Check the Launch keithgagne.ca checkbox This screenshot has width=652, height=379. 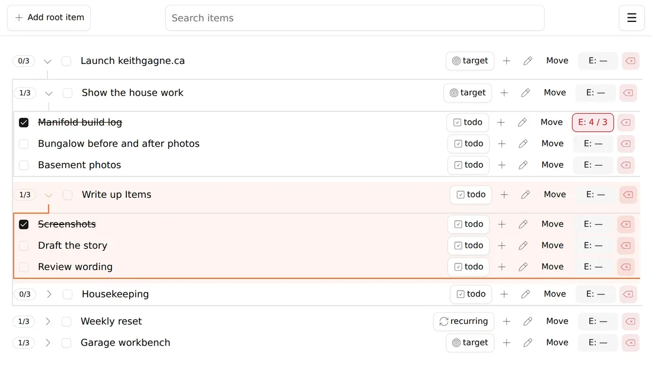pos(66,61)
